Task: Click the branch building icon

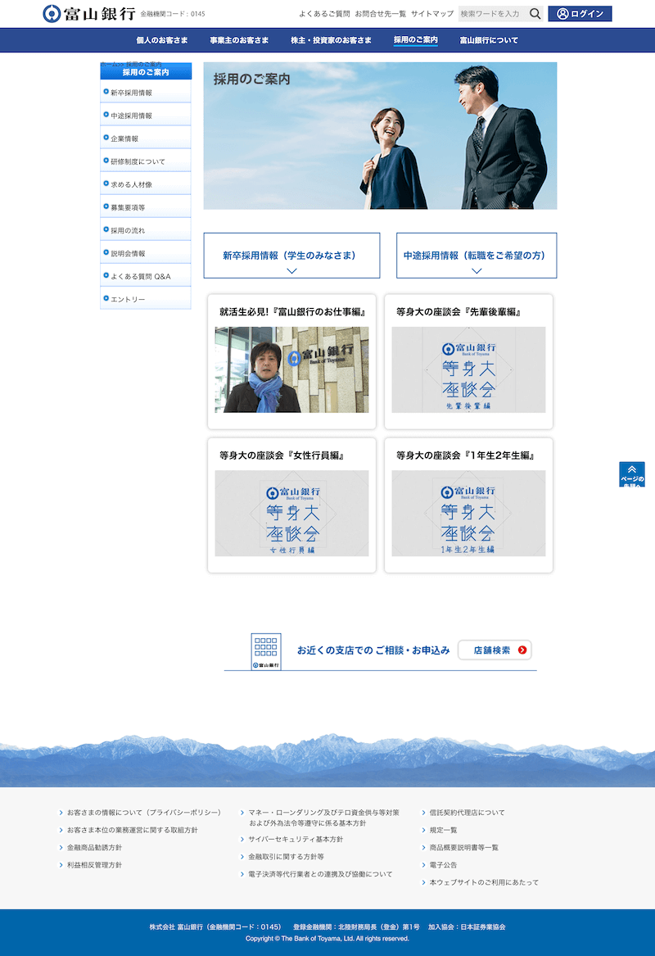Action: click(x=266, y=651)
